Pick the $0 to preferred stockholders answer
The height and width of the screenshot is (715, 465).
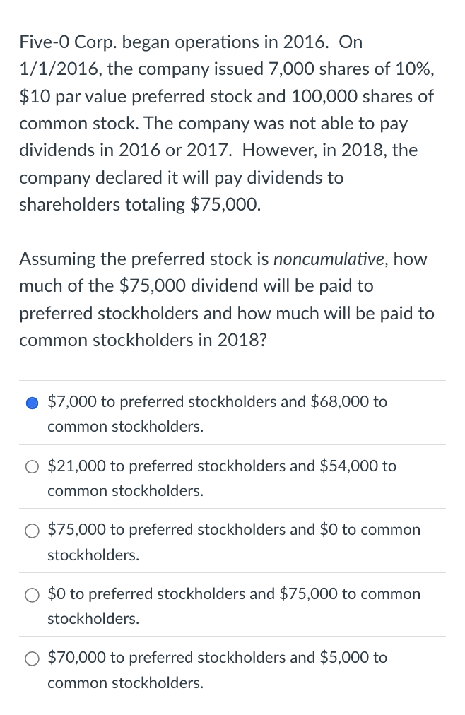click(32, 595)
